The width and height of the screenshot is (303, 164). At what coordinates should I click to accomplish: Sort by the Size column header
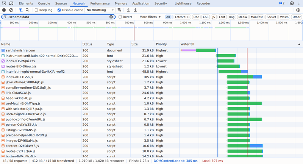click(143, 44)
